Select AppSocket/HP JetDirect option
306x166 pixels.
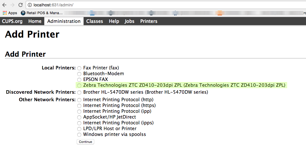[x=79, y=117]
